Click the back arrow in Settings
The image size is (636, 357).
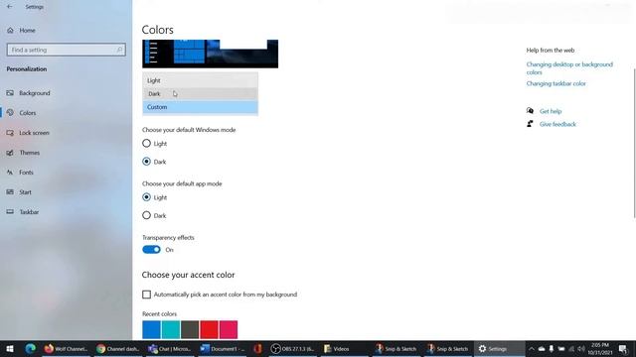9,7
